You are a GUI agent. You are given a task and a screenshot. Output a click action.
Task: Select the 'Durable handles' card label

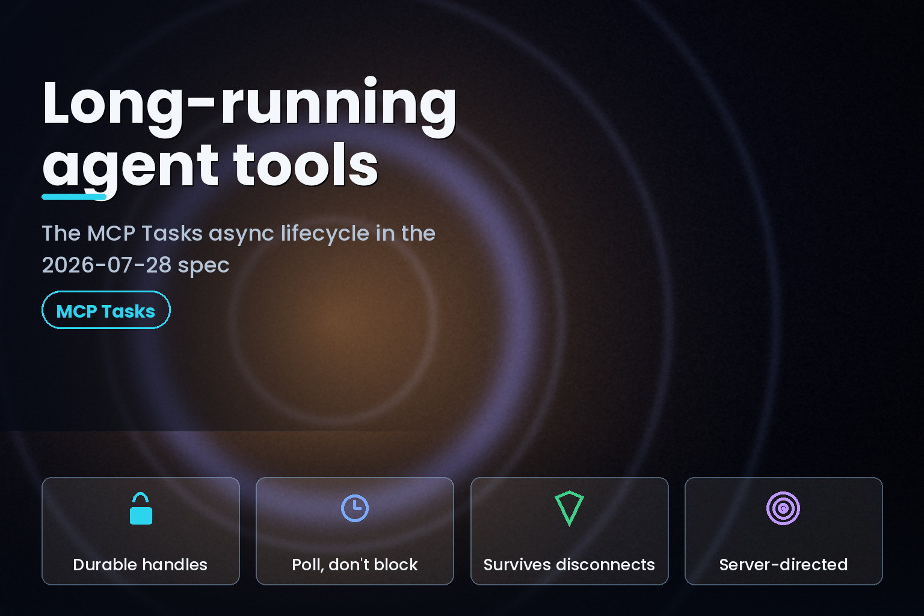point(140,564)
